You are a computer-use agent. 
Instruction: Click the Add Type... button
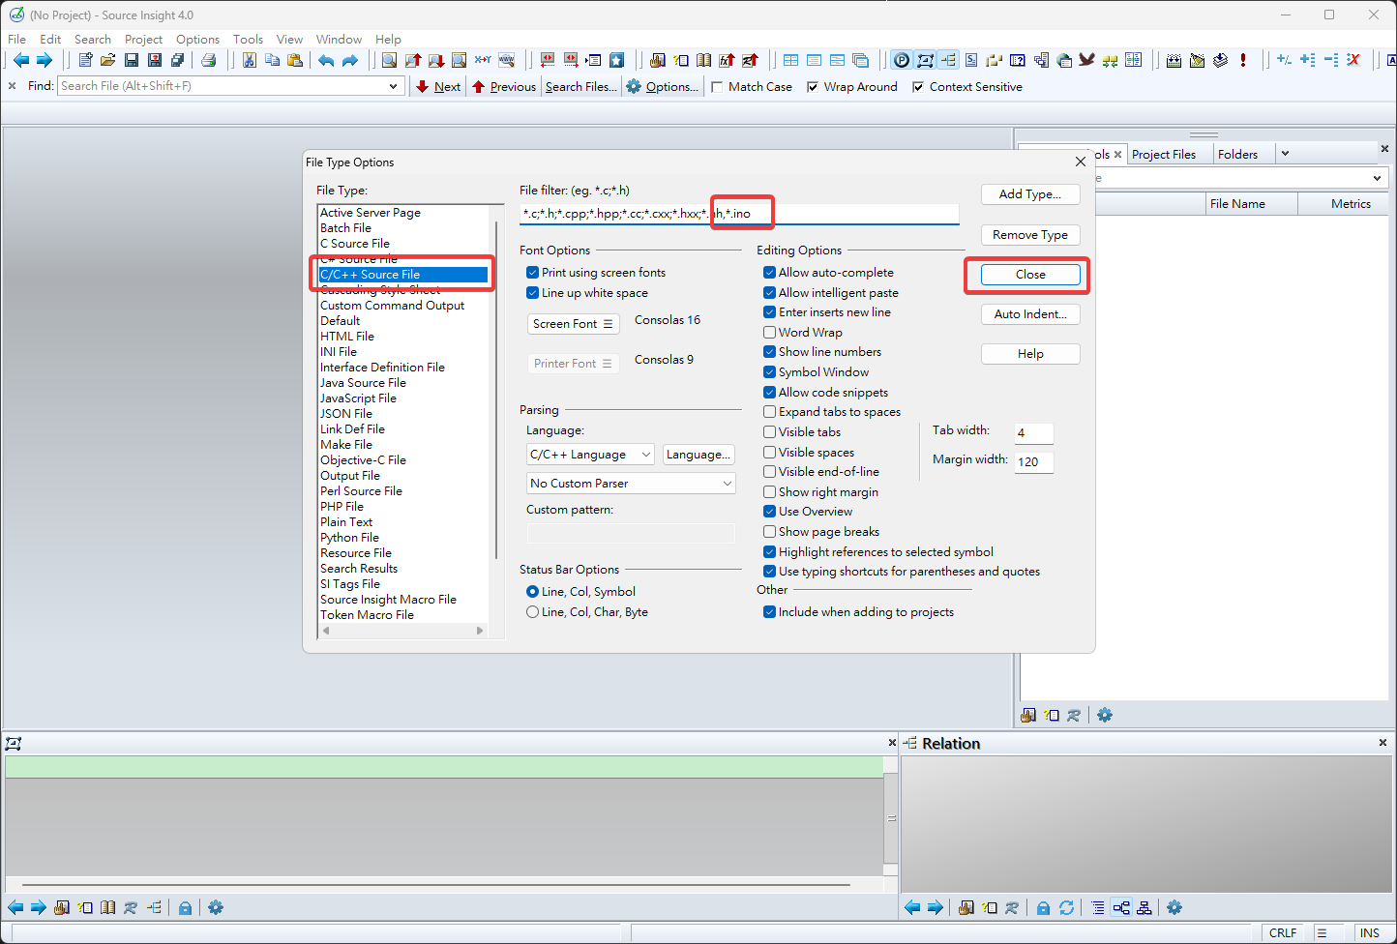click(x=1030, y=194)
